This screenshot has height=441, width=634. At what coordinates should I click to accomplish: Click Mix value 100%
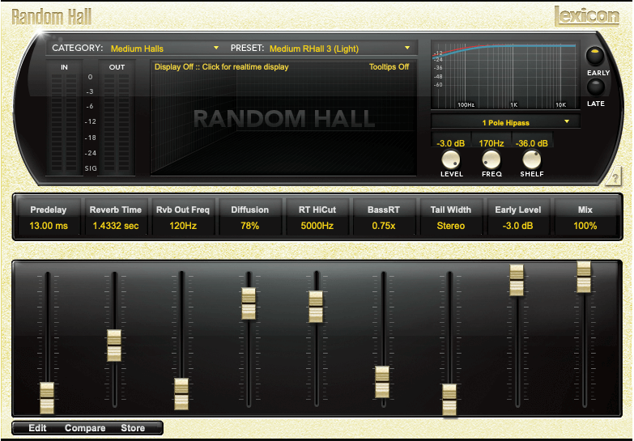point(585,226)
